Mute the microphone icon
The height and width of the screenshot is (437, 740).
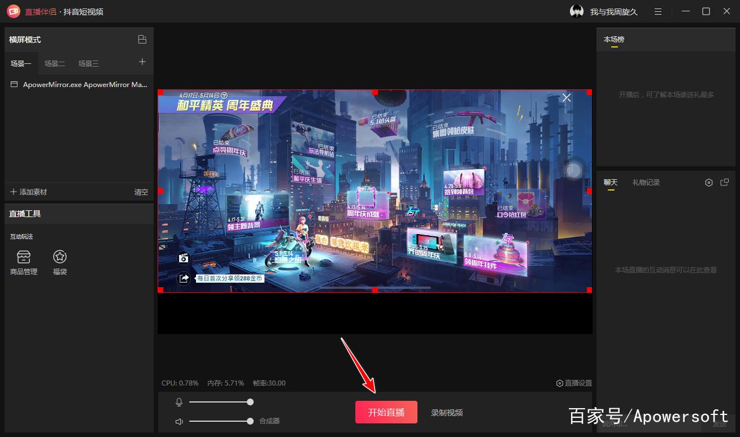179,402
